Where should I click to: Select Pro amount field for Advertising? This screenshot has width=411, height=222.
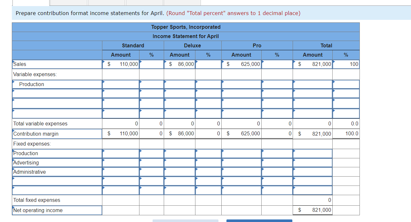tap(241, 163)
